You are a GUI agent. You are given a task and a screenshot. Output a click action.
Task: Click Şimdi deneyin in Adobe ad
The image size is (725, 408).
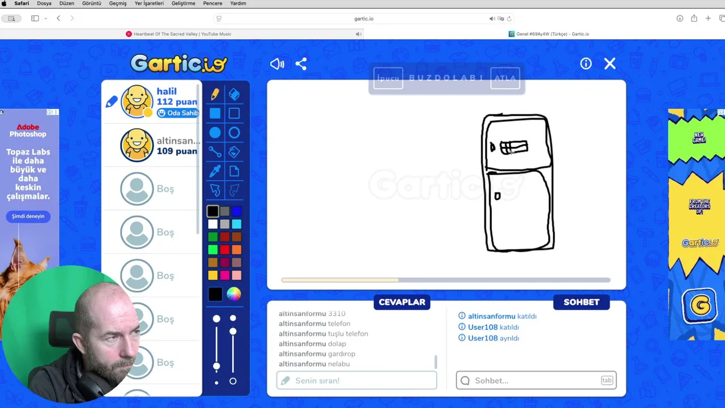pos(28,216)
